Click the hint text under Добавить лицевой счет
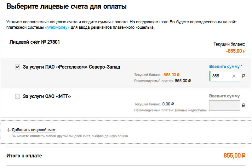252x168 pixels. pos(70,136)
